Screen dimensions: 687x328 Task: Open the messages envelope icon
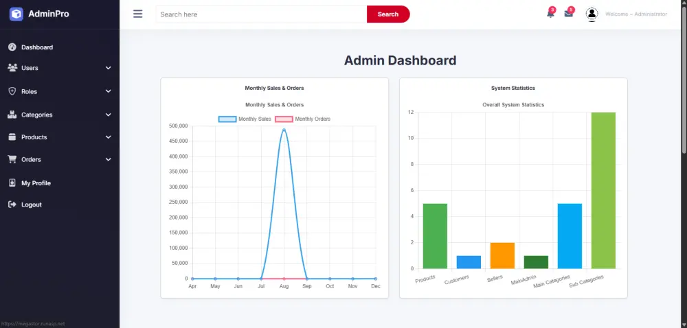coord(568,14)
